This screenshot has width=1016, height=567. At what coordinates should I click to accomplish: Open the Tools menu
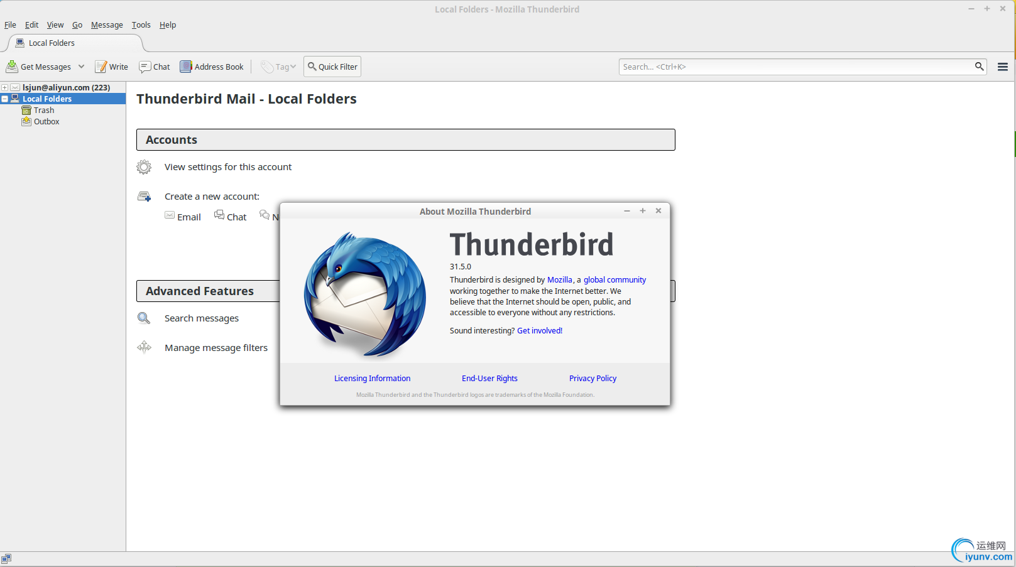coord(141,25)
